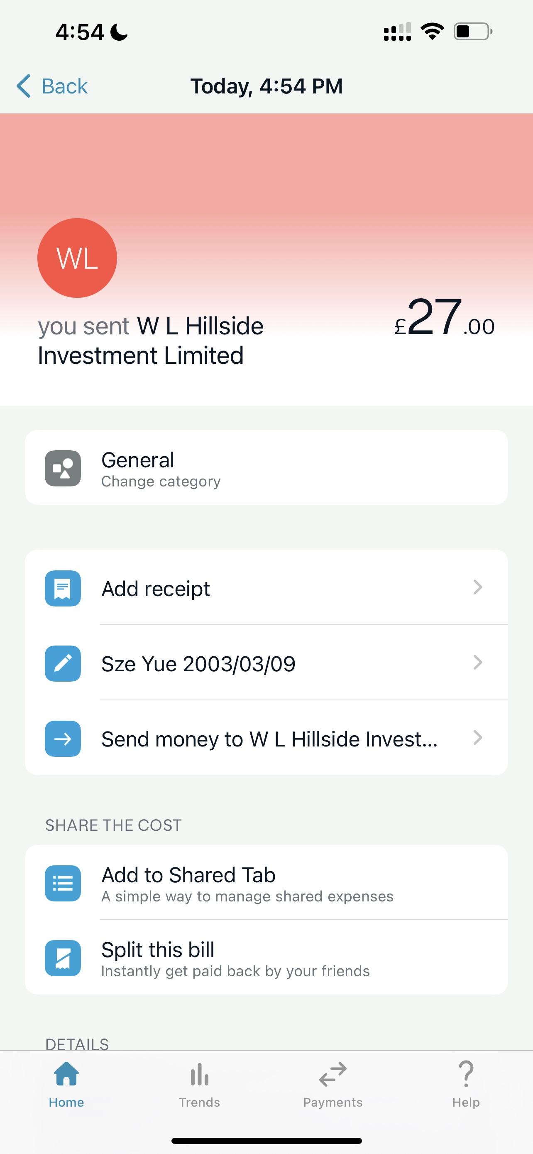Switch to the Trends tab

pyautogui.click(x=200, y=1083)
